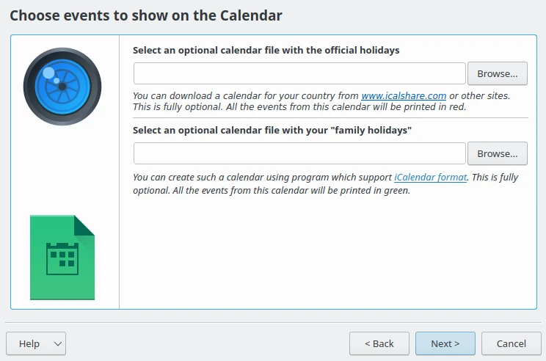Viewport: 546px width, 361px height.
Task: Expand the Help button dropdown arrow
Action: coord(59,343)
